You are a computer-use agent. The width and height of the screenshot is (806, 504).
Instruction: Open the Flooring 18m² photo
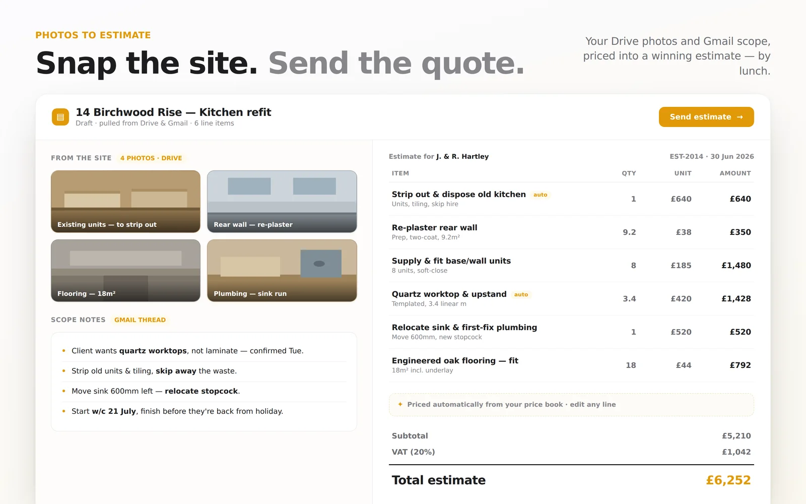[x=125, y=271]
